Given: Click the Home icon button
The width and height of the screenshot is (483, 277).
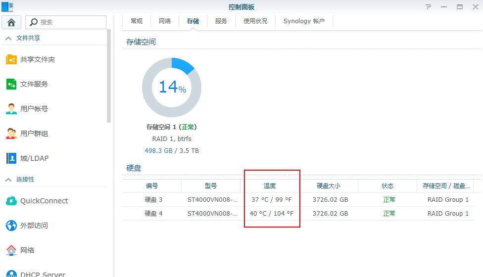Looking at the screenshot, I should coord(11,22).
